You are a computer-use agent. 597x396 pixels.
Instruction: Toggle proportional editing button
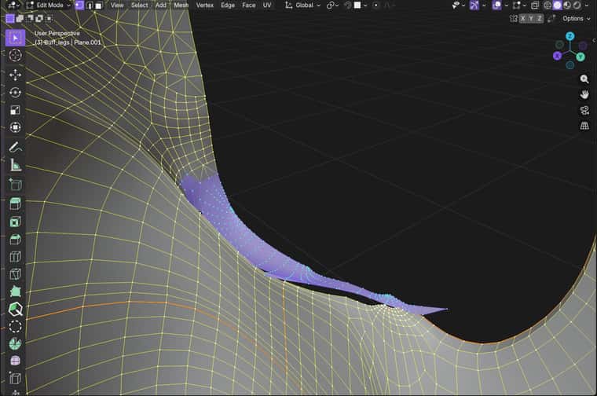pos(375,5)
